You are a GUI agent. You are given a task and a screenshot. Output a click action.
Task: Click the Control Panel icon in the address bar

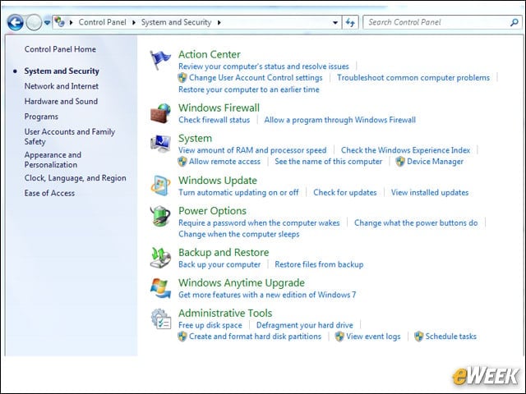pos(59,22)
